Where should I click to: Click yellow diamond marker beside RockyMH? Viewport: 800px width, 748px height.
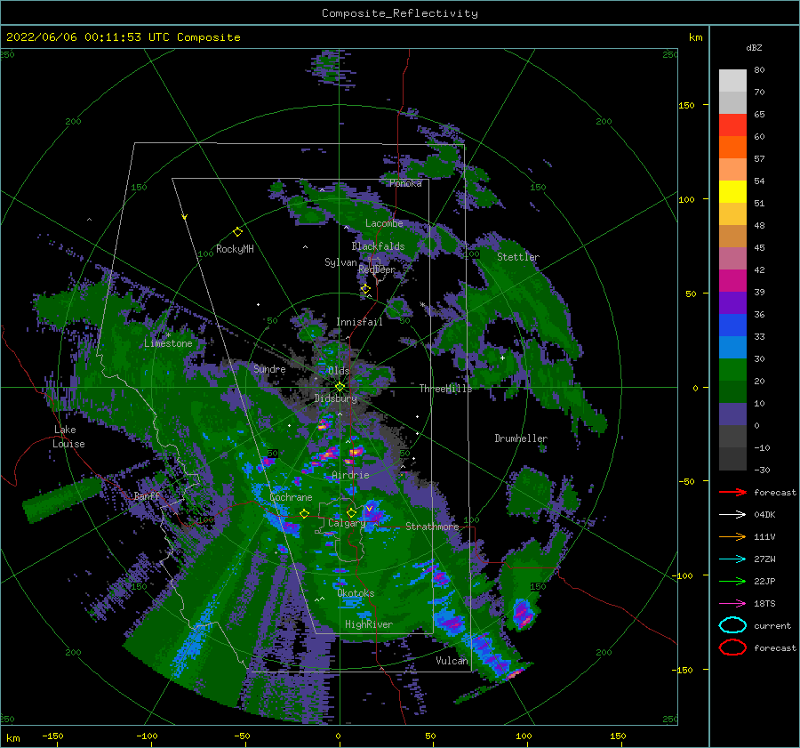pyautogui.click(x=237, y=232)
